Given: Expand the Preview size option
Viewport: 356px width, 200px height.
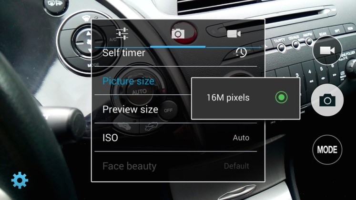Looking at the screenshot, I should pos(130,109).
